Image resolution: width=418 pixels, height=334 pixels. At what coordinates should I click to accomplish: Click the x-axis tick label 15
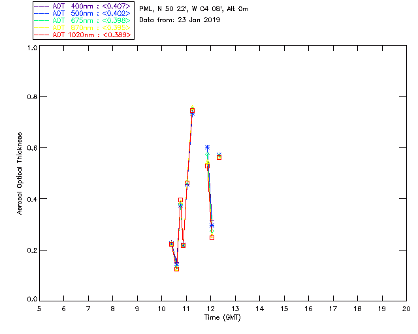click(x=284, y=309)
